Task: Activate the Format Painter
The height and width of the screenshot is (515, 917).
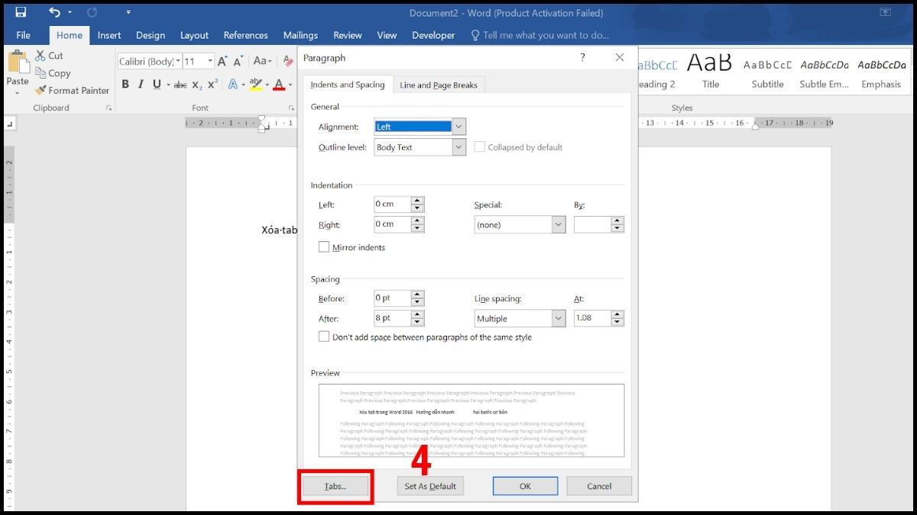Action: (x=72, y=90)
